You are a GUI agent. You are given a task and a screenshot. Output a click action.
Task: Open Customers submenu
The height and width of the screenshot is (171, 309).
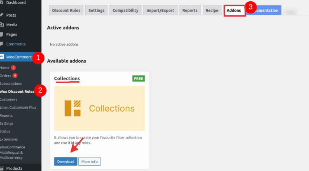[9, 100]
